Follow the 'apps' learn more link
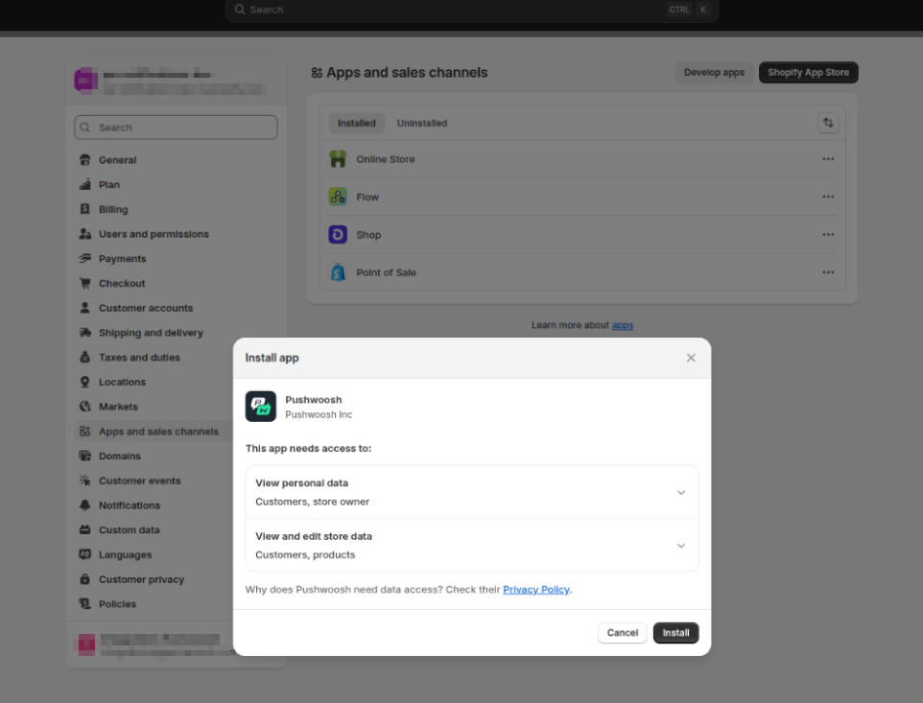Screen dimensions: 923x703 pos(622,325)
